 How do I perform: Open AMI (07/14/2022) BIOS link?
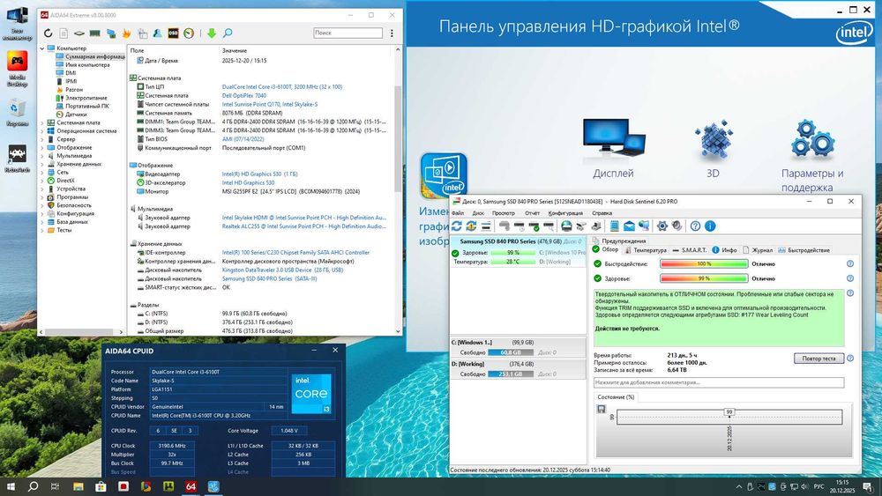click(x=243, y=138)
